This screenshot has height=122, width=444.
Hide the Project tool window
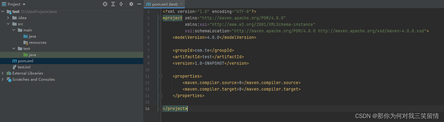(139, 4)
